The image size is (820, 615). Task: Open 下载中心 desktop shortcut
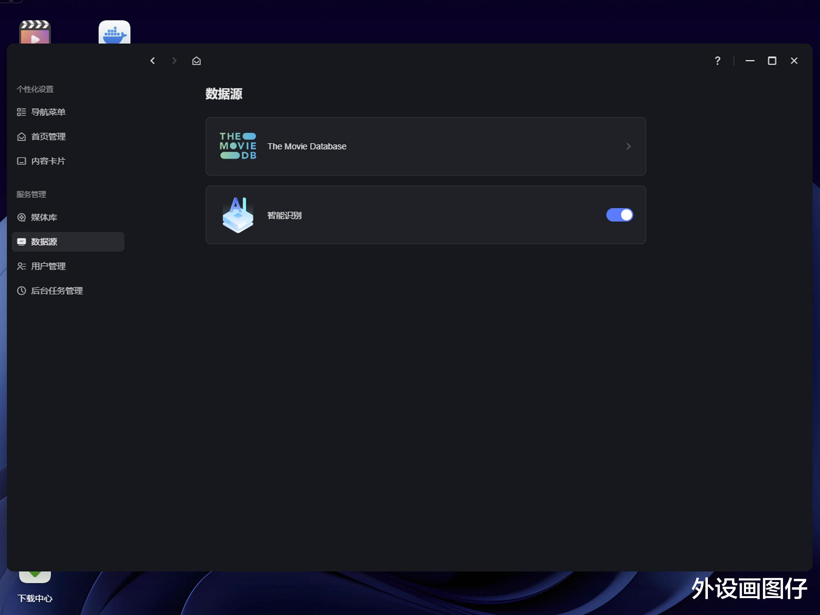(x=35, y=598)
